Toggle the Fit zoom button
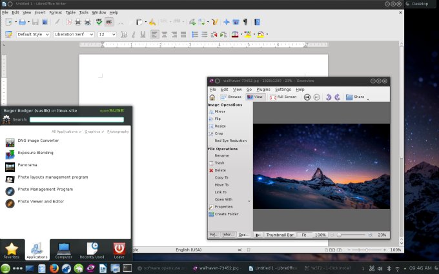 pos(304,235)
